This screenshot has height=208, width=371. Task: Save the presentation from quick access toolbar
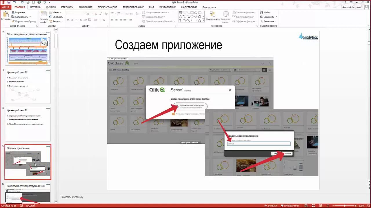pyautogui.click(x=9, y=2)
